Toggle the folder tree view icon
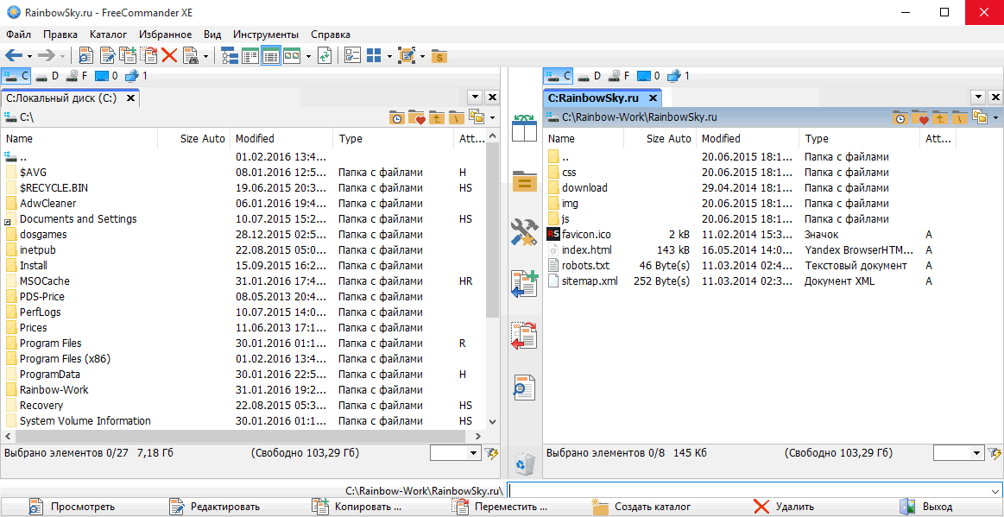The height and width of the screenshot is (517, 1004). pyautogui.click(x=230, y=55)
